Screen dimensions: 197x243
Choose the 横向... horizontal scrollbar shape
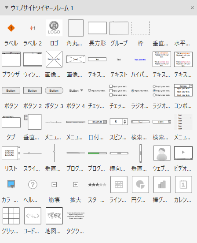119,153
